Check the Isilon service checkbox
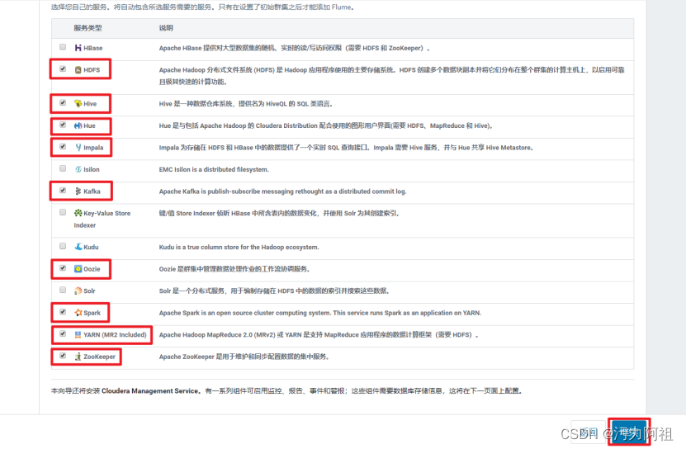686x449 pixels. pyautogui.click(x=63, y=168)
